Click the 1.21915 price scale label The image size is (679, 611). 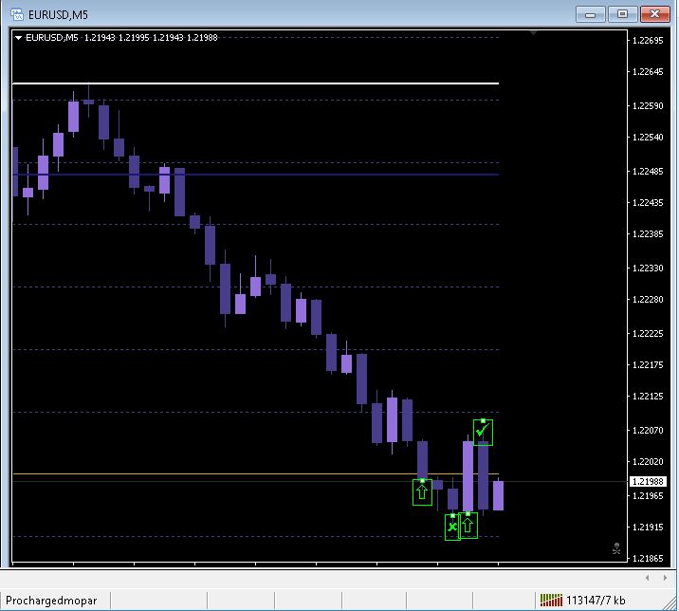(648, 527)
